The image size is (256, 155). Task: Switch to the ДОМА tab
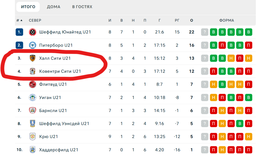click(x=53, y=7)
